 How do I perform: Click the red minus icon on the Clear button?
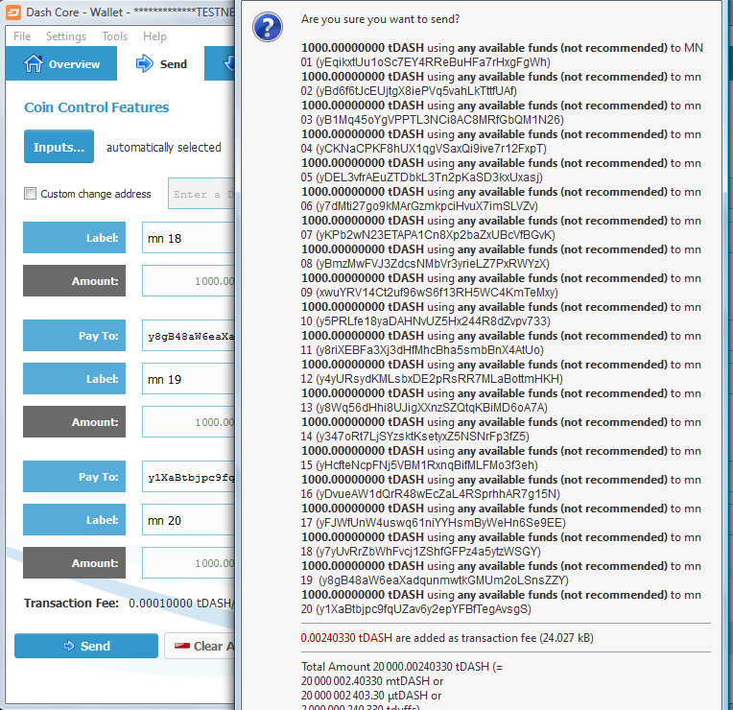pos(182,646)
